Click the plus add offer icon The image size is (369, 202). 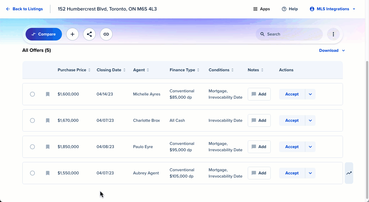(72, 34)
